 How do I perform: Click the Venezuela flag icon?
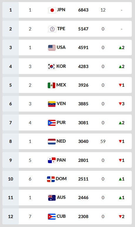coord(52,104)
